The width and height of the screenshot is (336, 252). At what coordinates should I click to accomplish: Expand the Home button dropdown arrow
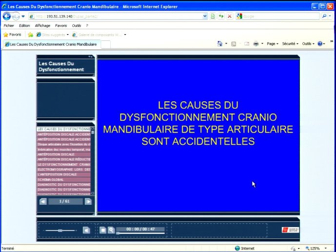pyautogui.click(x=226, y=44)
